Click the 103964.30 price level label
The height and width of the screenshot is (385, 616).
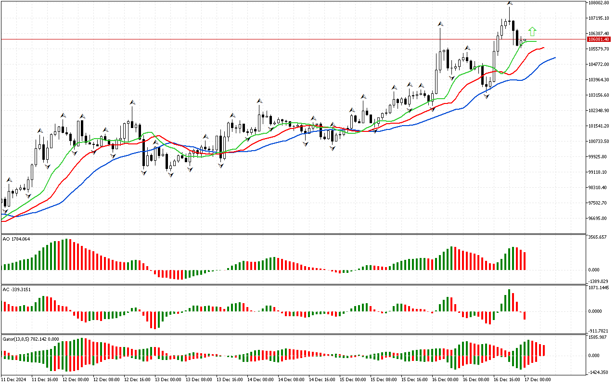tap(599, 80)
